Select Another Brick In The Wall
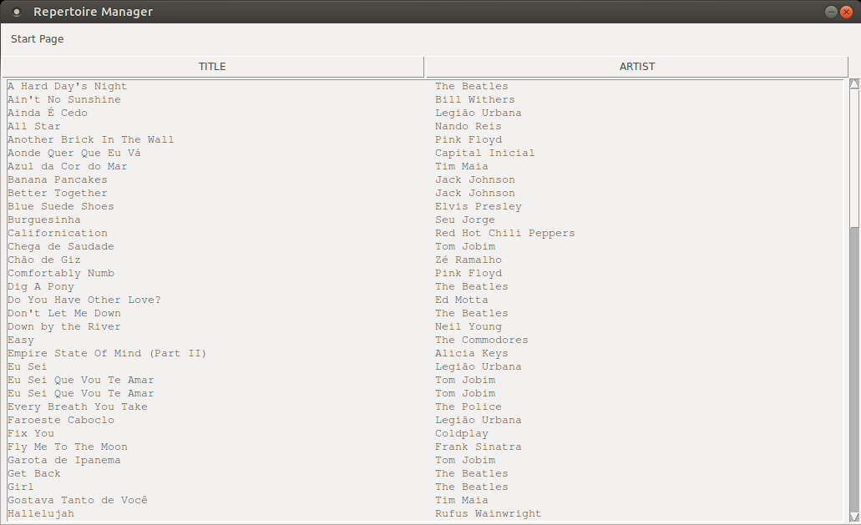 (x=90, y=139)
